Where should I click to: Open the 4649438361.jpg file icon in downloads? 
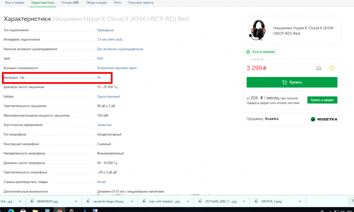tap(32, 201)
